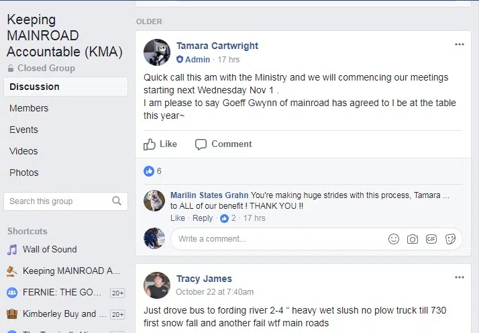Click Tracy James's profile picture

point(157,285)
